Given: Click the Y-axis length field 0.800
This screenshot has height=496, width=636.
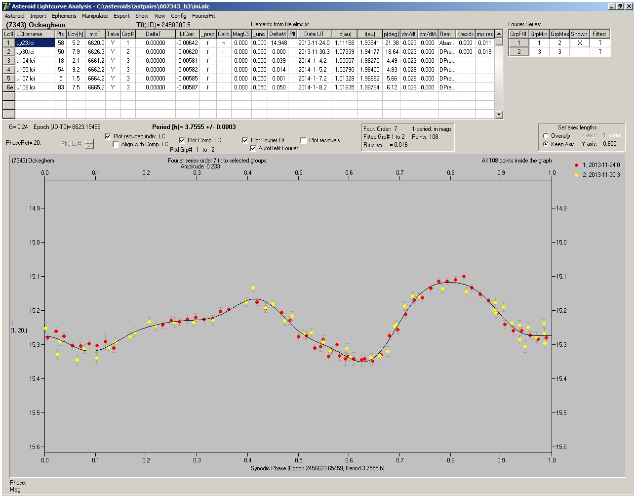Looking at the screenshot, I should pos(609,144).
